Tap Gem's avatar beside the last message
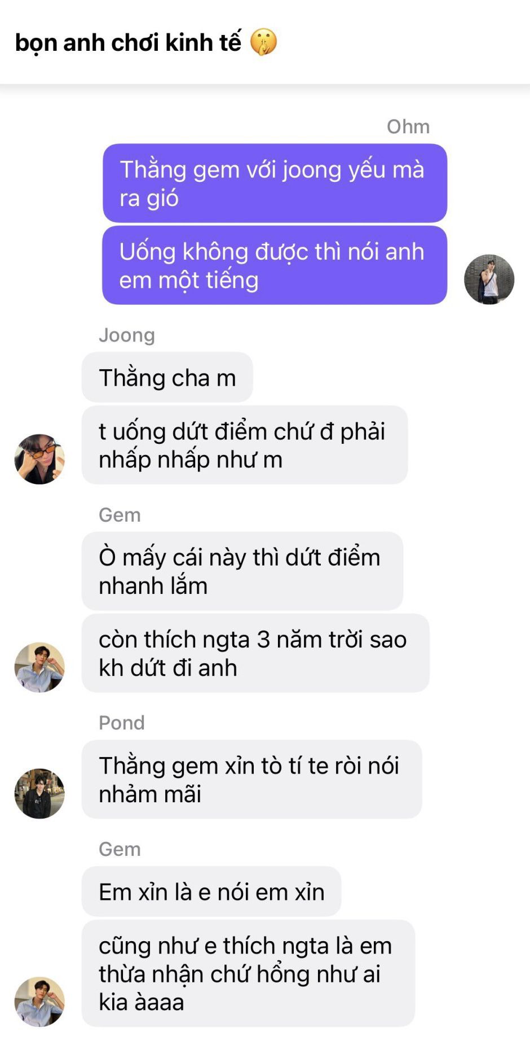This screenshot has width=530, height=1049. [39, 1002]
